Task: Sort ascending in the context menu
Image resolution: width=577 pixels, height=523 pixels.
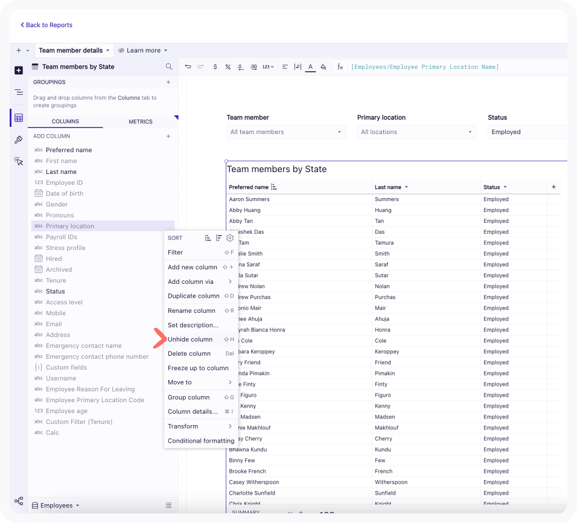Action: pyautogui.click(x=208, y=238)
